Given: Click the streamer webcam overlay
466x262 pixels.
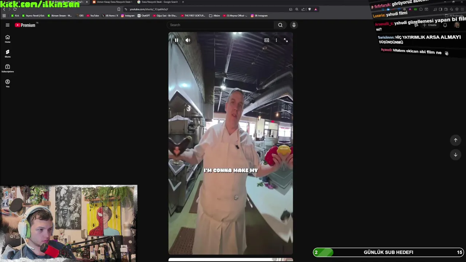Looking at the screenshot, I should pos(69,223).
